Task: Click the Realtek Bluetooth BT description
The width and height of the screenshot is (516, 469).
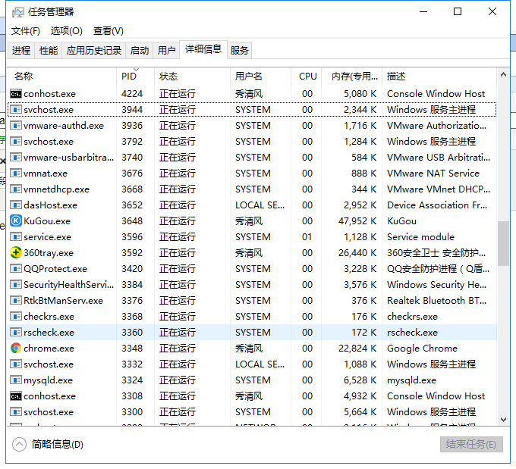Action: click(436, 300)
